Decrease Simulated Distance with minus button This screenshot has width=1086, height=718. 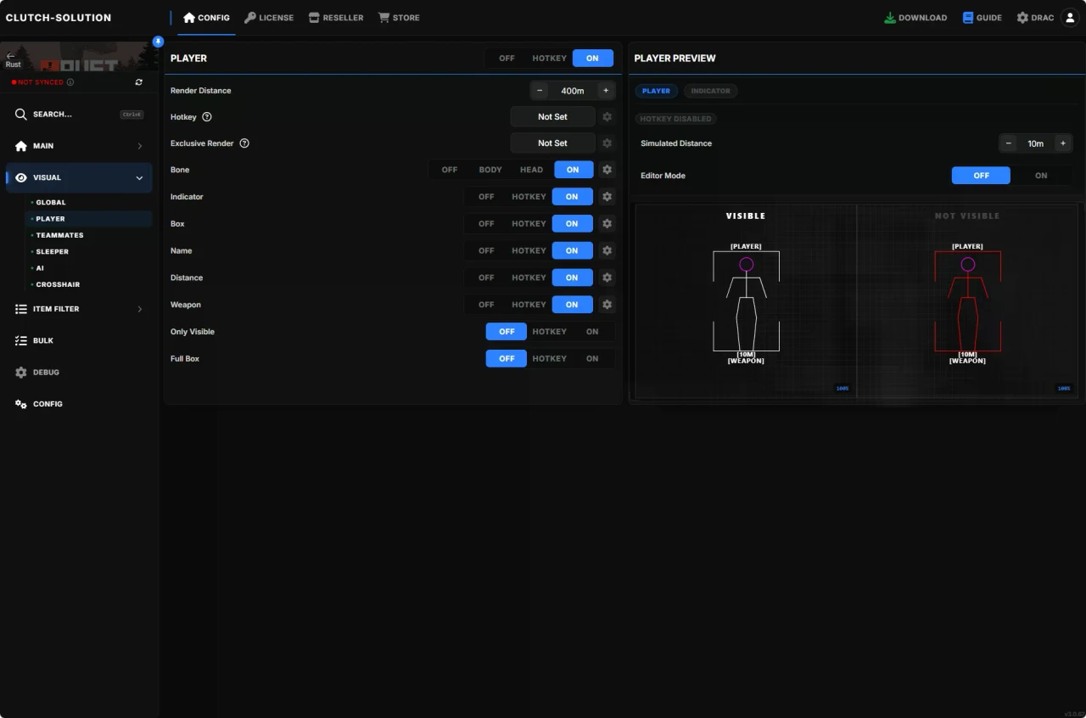(1009, 143)
